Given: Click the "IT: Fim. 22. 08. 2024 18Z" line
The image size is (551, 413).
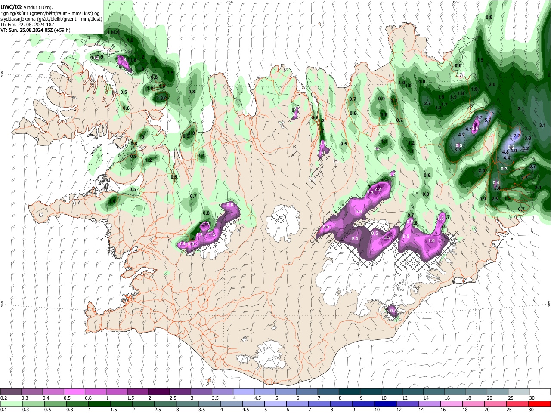Looking at the screenshot, I should click(x=27, y=25).
